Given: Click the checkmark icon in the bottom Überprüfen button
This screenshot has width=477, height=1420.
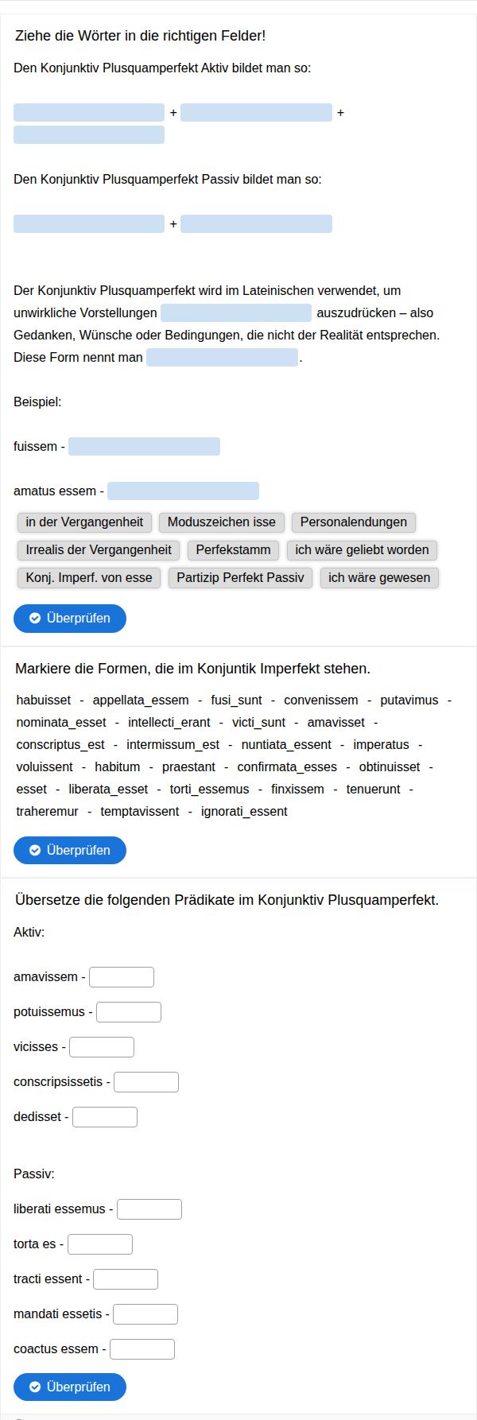Looking at the screenshot, I should (x=35, y=1387).
